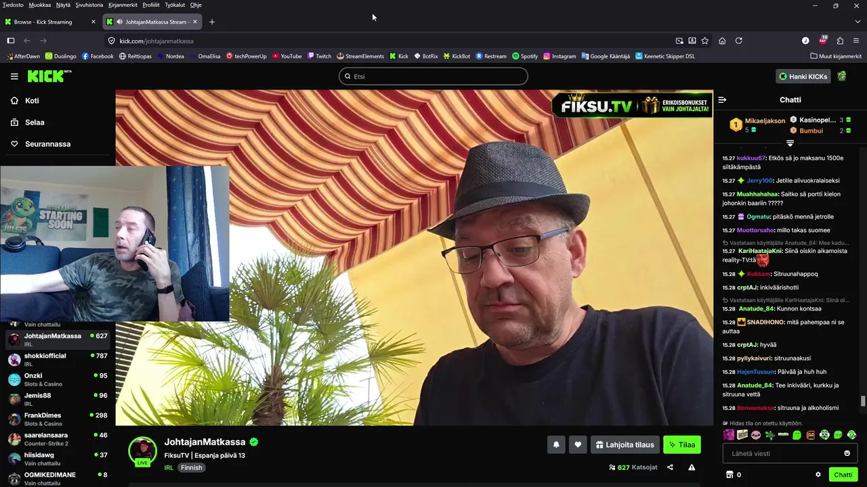Open chat settings gear icon
This screenshot has width=867, height=487.
(x=818, y=475)
